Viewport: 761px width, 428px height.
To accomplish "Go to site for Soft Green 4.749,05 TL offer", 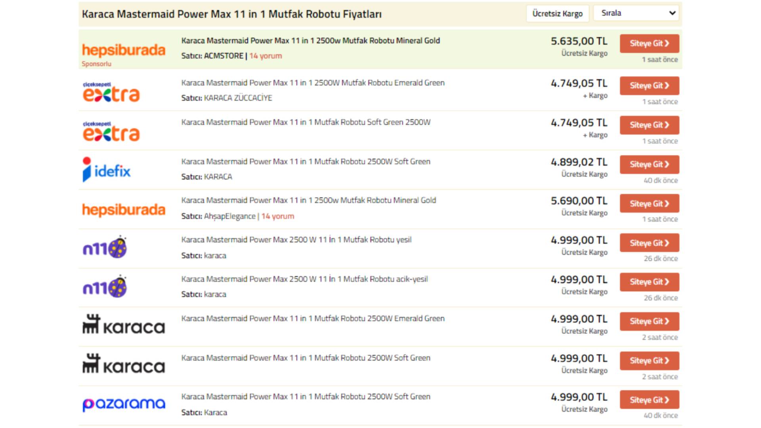I will coord(650,125).
